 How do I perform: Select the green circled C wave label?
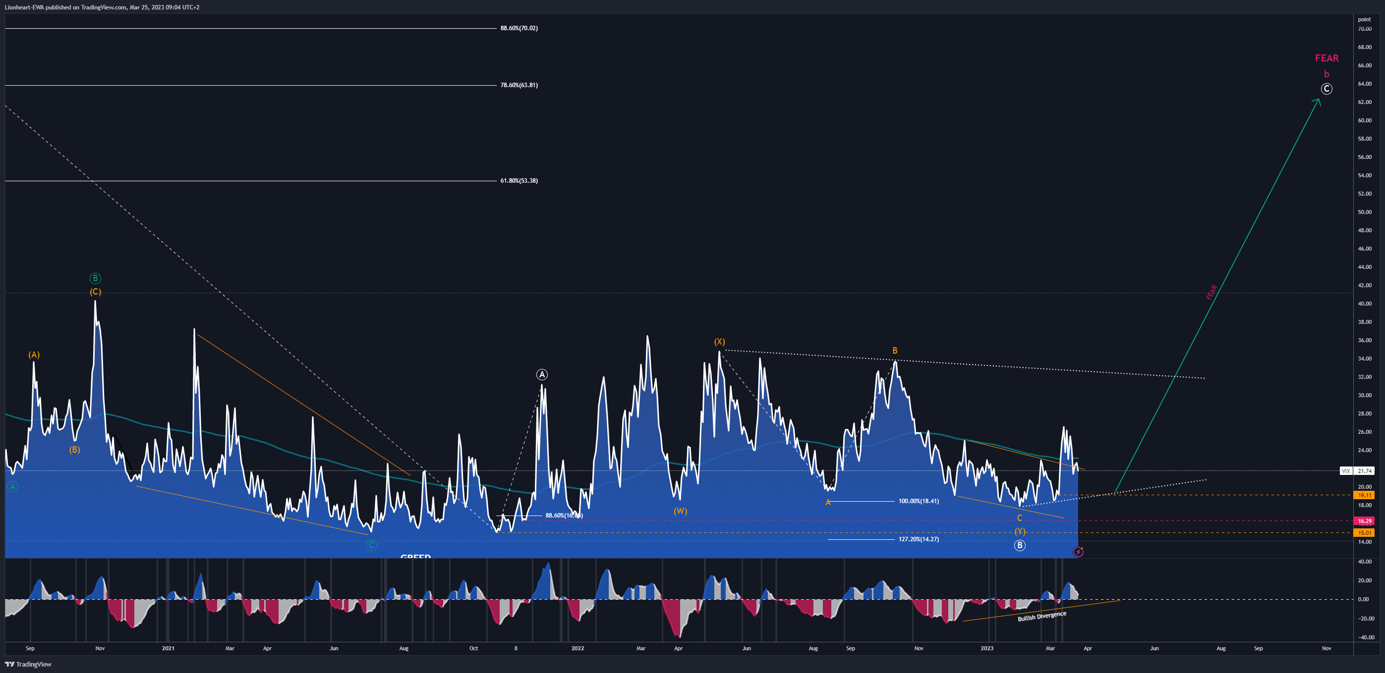[371, 545]
